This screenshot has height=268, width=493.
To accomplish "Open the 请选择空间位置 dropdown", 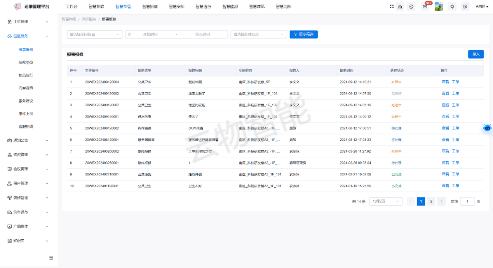I will coord(95,35).
